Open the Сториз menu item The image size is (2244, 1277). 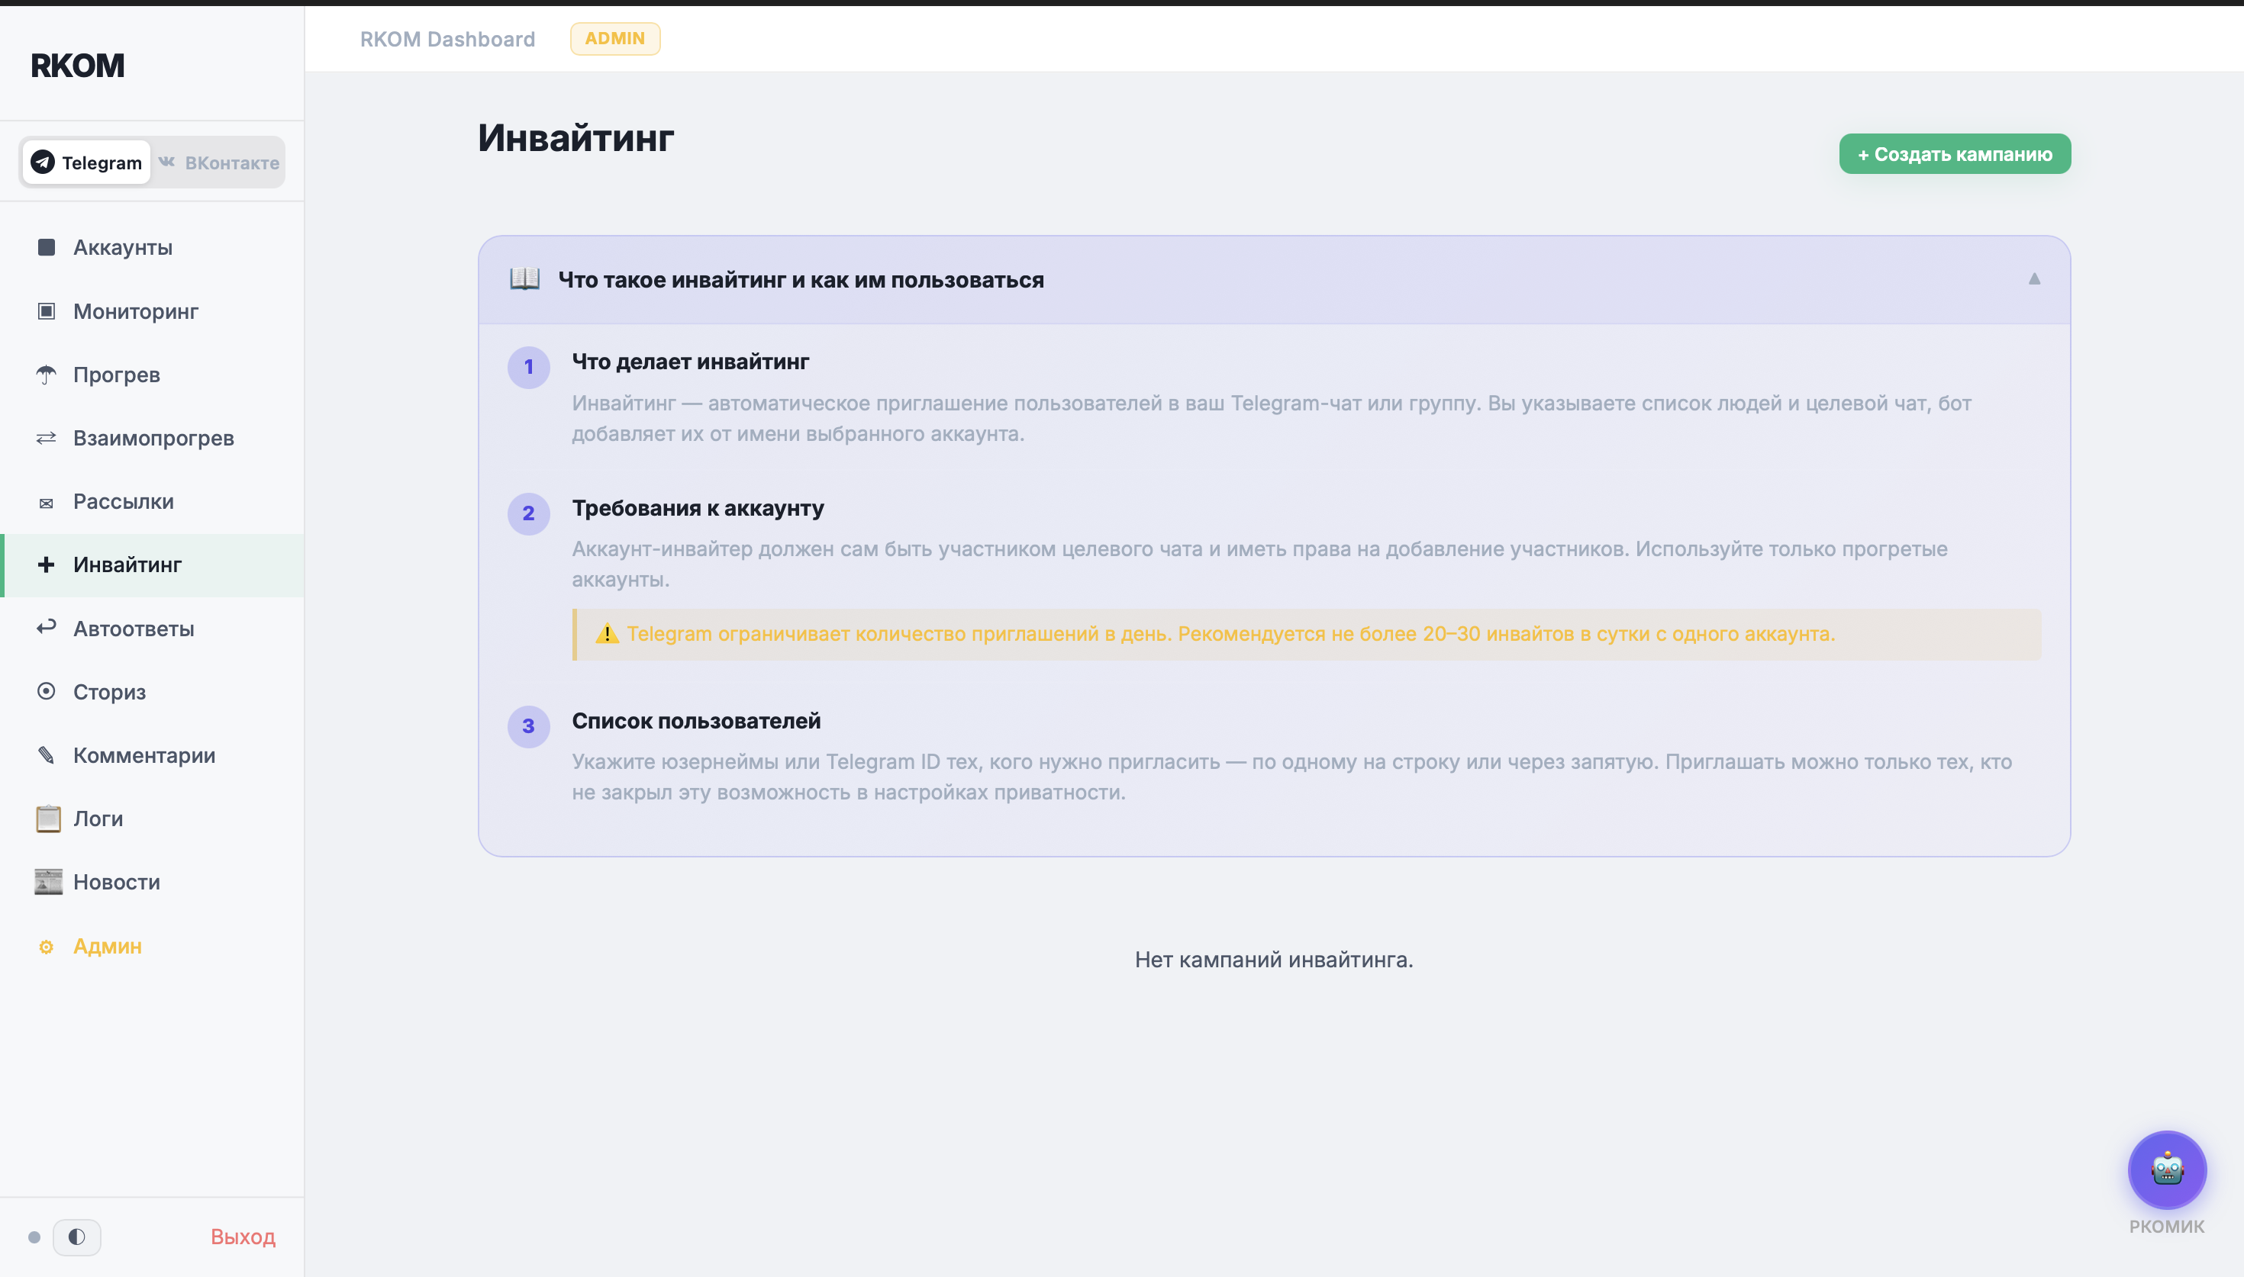(x=153, y=692)
